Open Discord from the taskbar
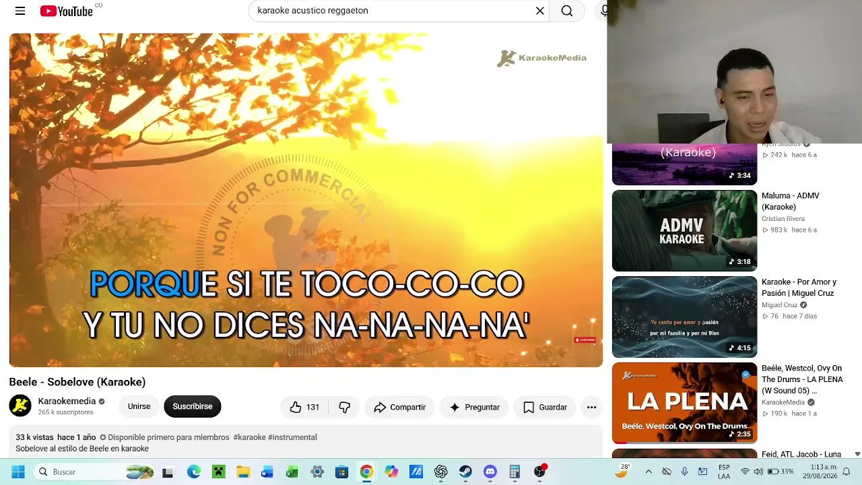This screenshot has width=862, height=485. point(490,472)
